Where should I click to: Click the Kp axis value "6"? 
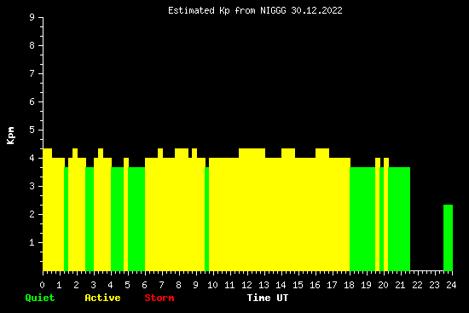point(32,101)
